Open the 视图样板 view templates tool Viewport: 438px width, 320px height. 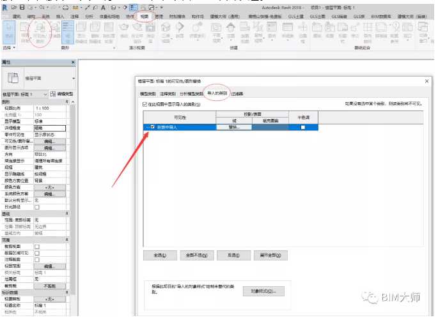pos(25,33)
